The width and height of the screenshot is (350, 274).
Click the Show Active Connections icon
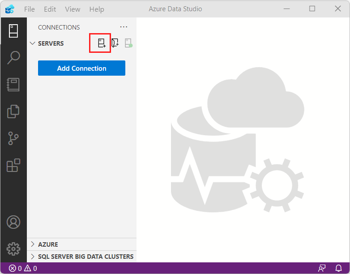(x=128, y=43)
